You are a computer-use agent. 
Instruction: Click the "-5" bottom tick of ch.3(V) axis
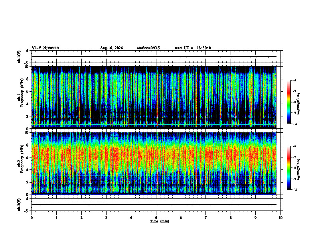(x=27, y=211)
